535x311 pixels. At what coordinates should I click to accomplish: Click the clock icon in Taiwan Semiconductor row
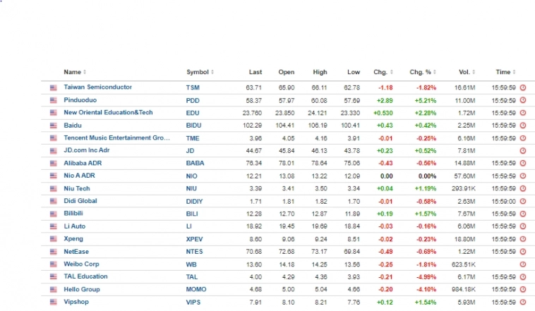[523, 87]
